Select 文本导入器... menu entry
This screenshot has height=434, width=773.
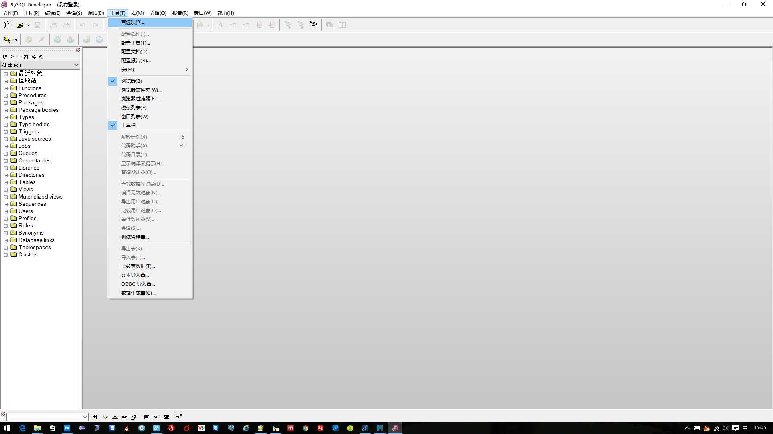[150, 275]
